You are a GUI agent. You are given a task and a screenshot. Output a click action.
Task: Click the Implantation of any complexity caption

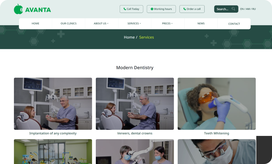coord(53,133)
